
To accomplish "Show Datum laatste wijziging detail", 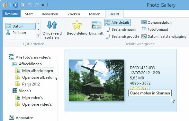I will (x=164, y=36).
